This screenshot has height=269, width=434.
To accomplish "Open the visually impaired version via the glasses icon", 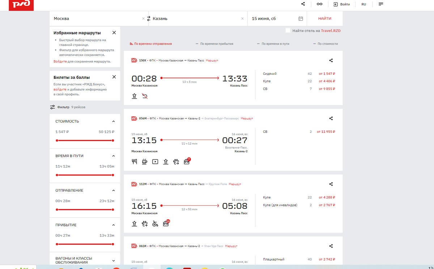I will click(x=319, y=4).
